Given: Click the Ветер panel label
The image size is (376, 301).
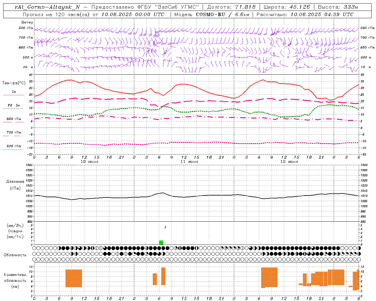Looking at the screenshot, I should click(27, 22).
